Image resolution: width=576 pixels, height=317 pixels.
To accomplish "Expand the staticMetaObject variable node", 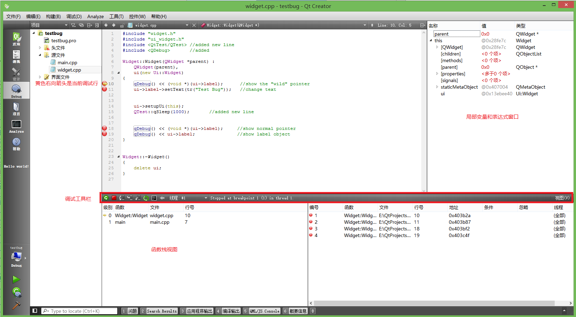I will (437, 87).
